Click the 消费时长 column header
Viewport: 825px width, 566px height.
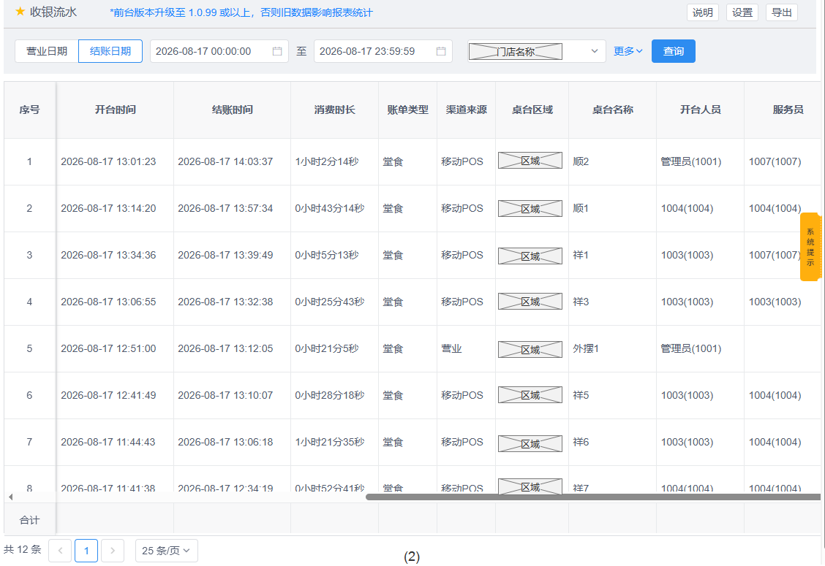pos(335,110)
